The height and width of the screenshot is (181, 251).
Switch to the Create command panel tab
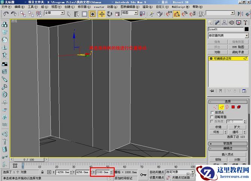pyautogui.click(x=210, y=23)
